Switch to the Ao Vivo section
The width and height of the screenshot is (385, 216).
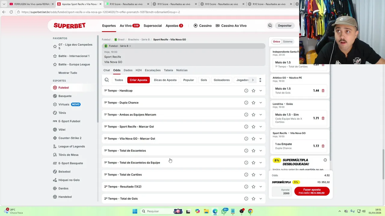coord(130,25)
